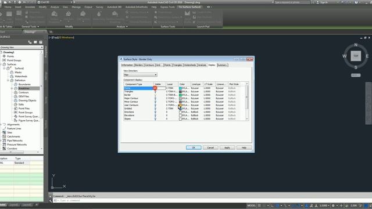The height and width of the screenshot is (209, 372).
Task: Toggle visibility bulb for Border component
Action: (155, 95)
